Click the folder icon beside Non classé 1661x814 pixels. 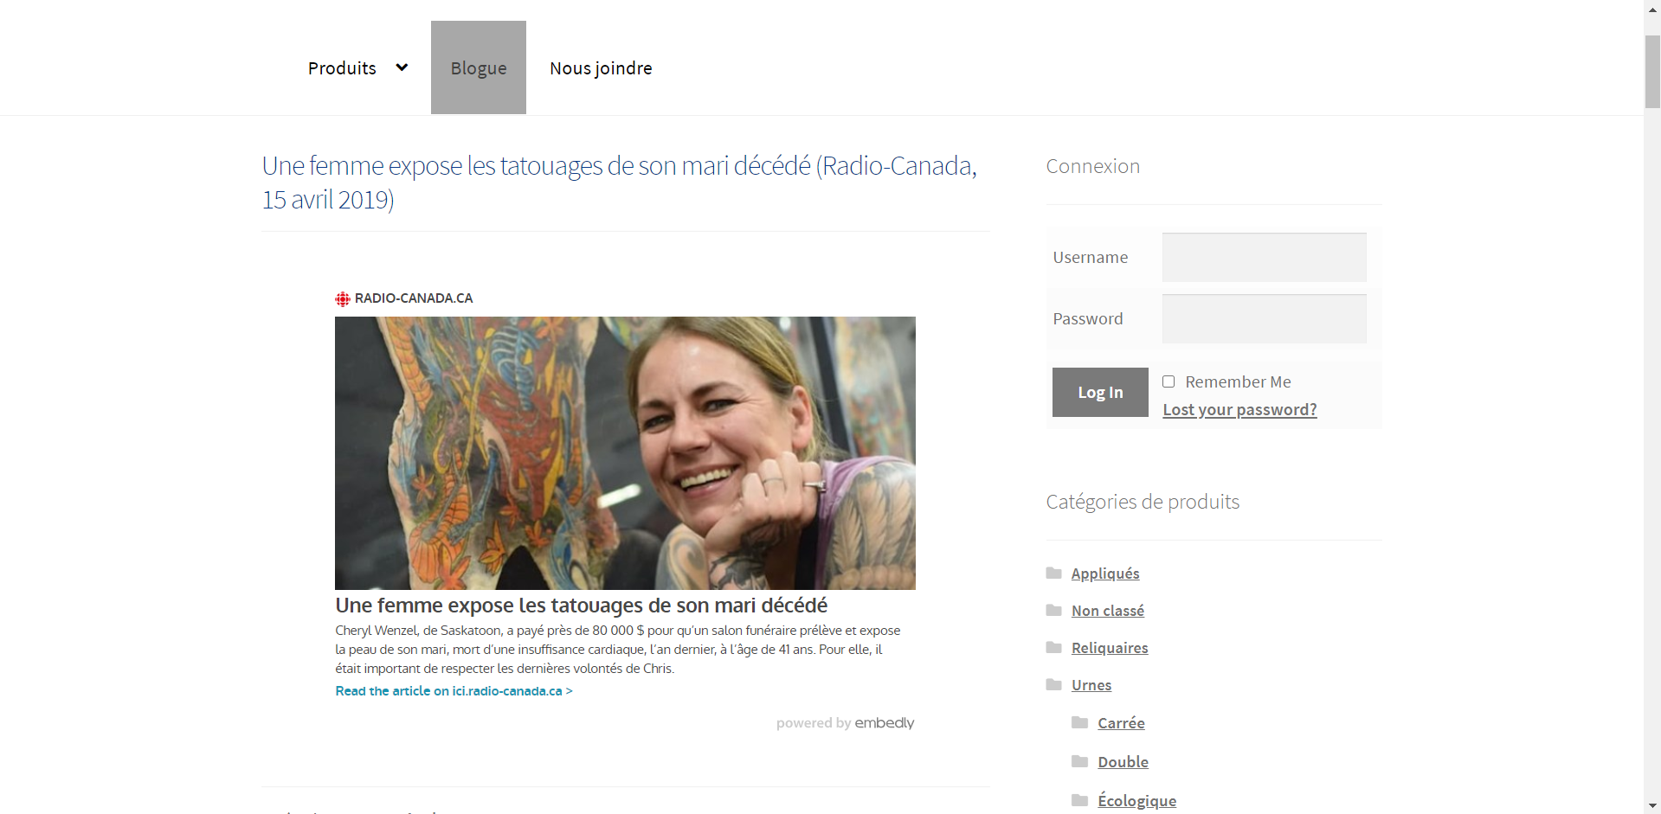[x=1053, y=610]
